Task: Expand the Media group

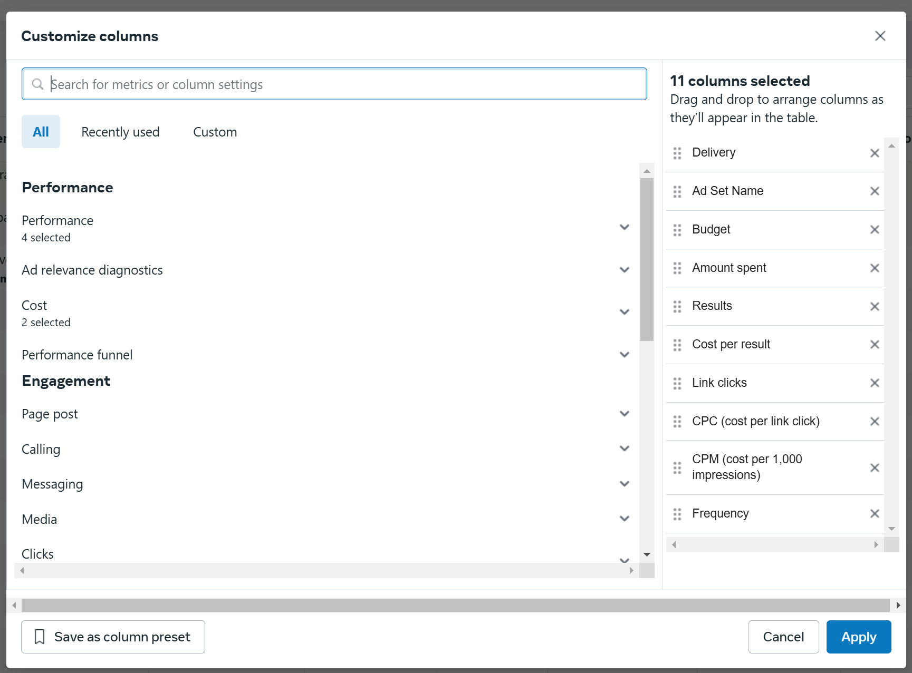Action: click(625, 519)
